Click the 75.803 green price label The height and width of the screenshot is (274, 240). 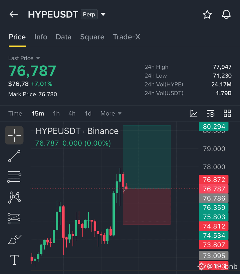214,217
